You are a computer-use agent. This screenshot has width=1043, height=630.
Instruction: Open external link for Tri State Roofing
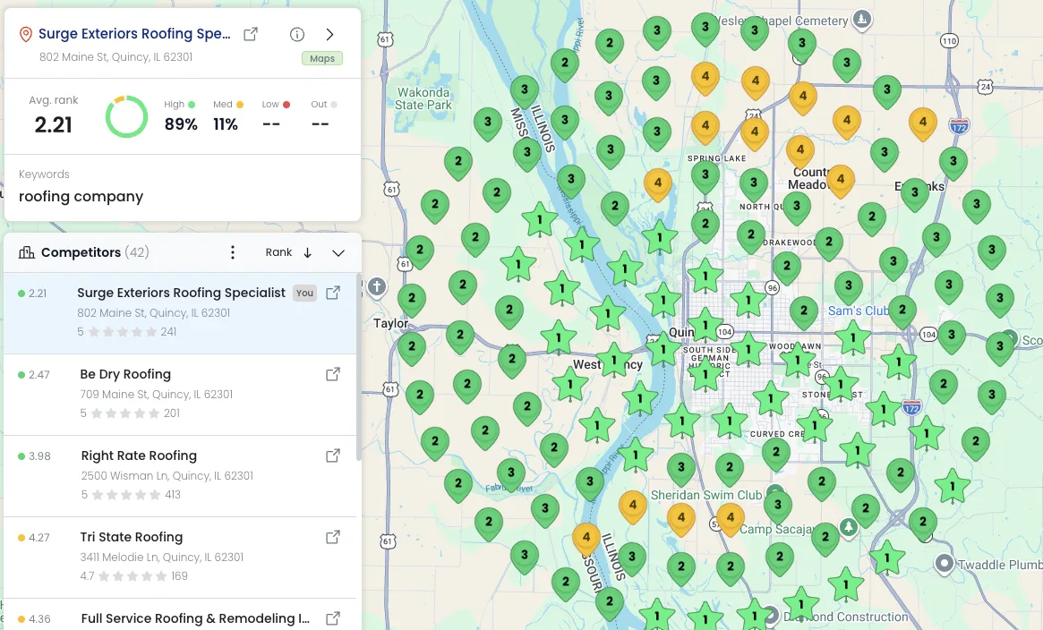pos(333,537)
